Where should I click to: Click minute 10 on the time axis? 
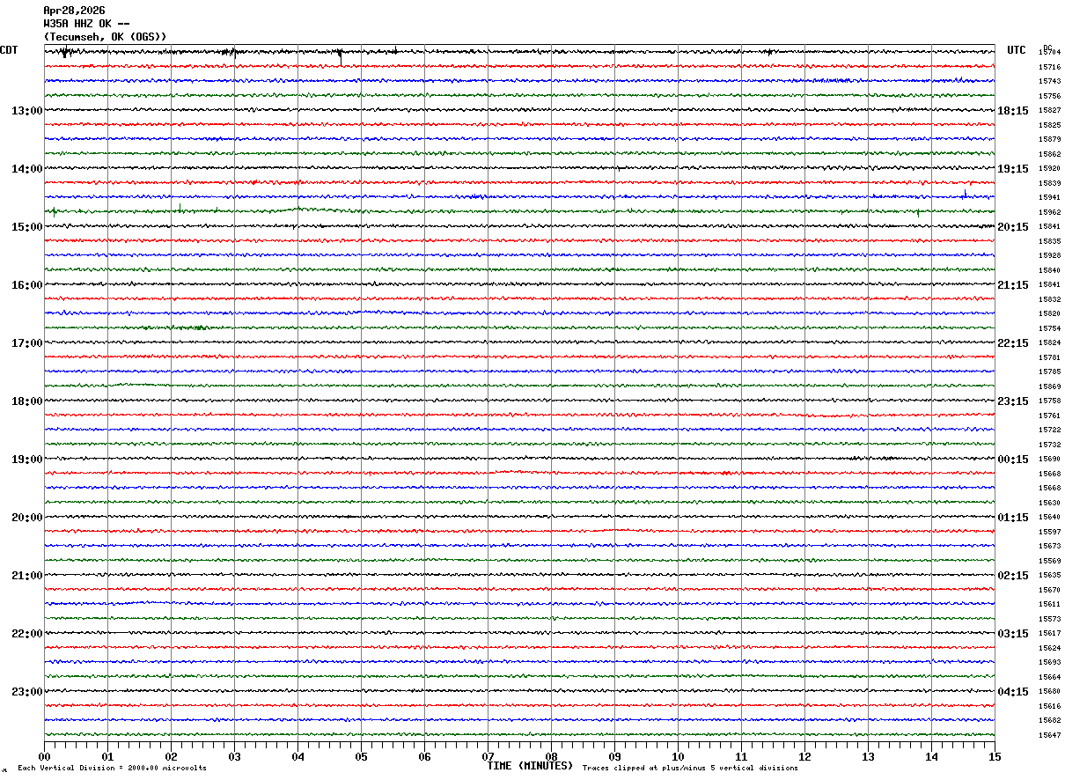click(678, 756)
